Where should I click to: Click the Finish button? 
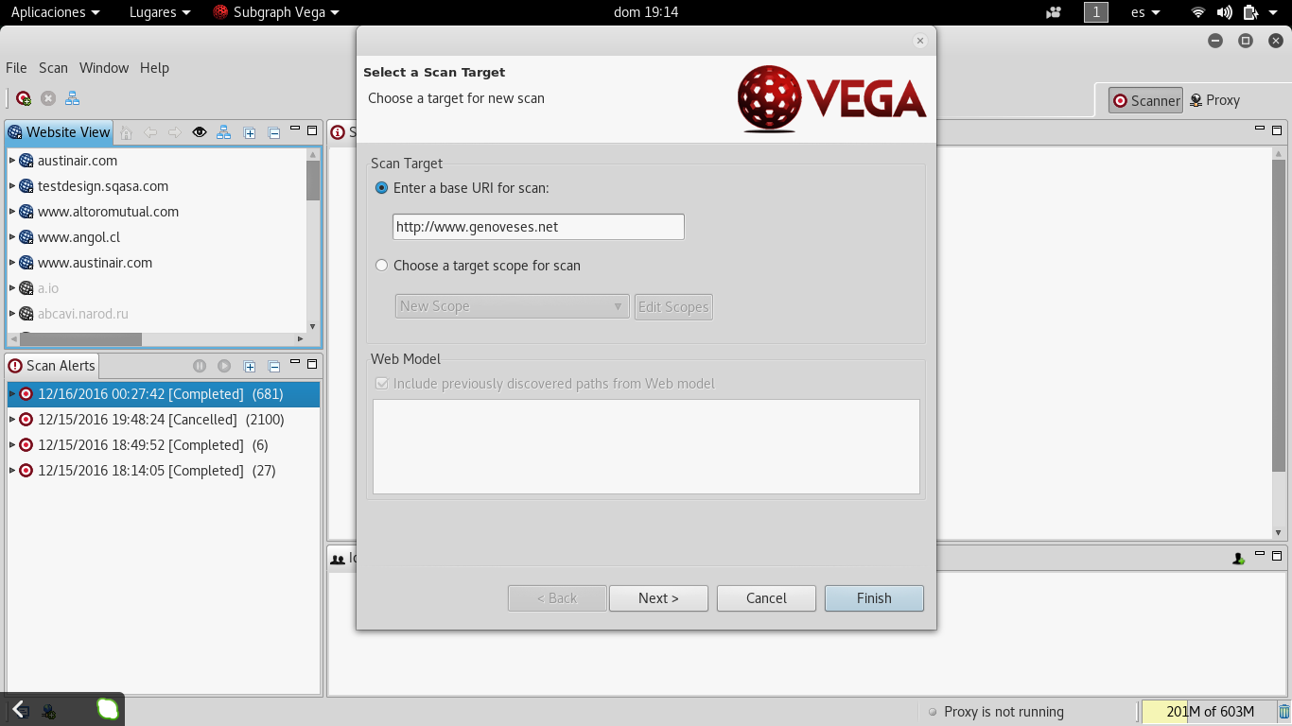[874, 598]
